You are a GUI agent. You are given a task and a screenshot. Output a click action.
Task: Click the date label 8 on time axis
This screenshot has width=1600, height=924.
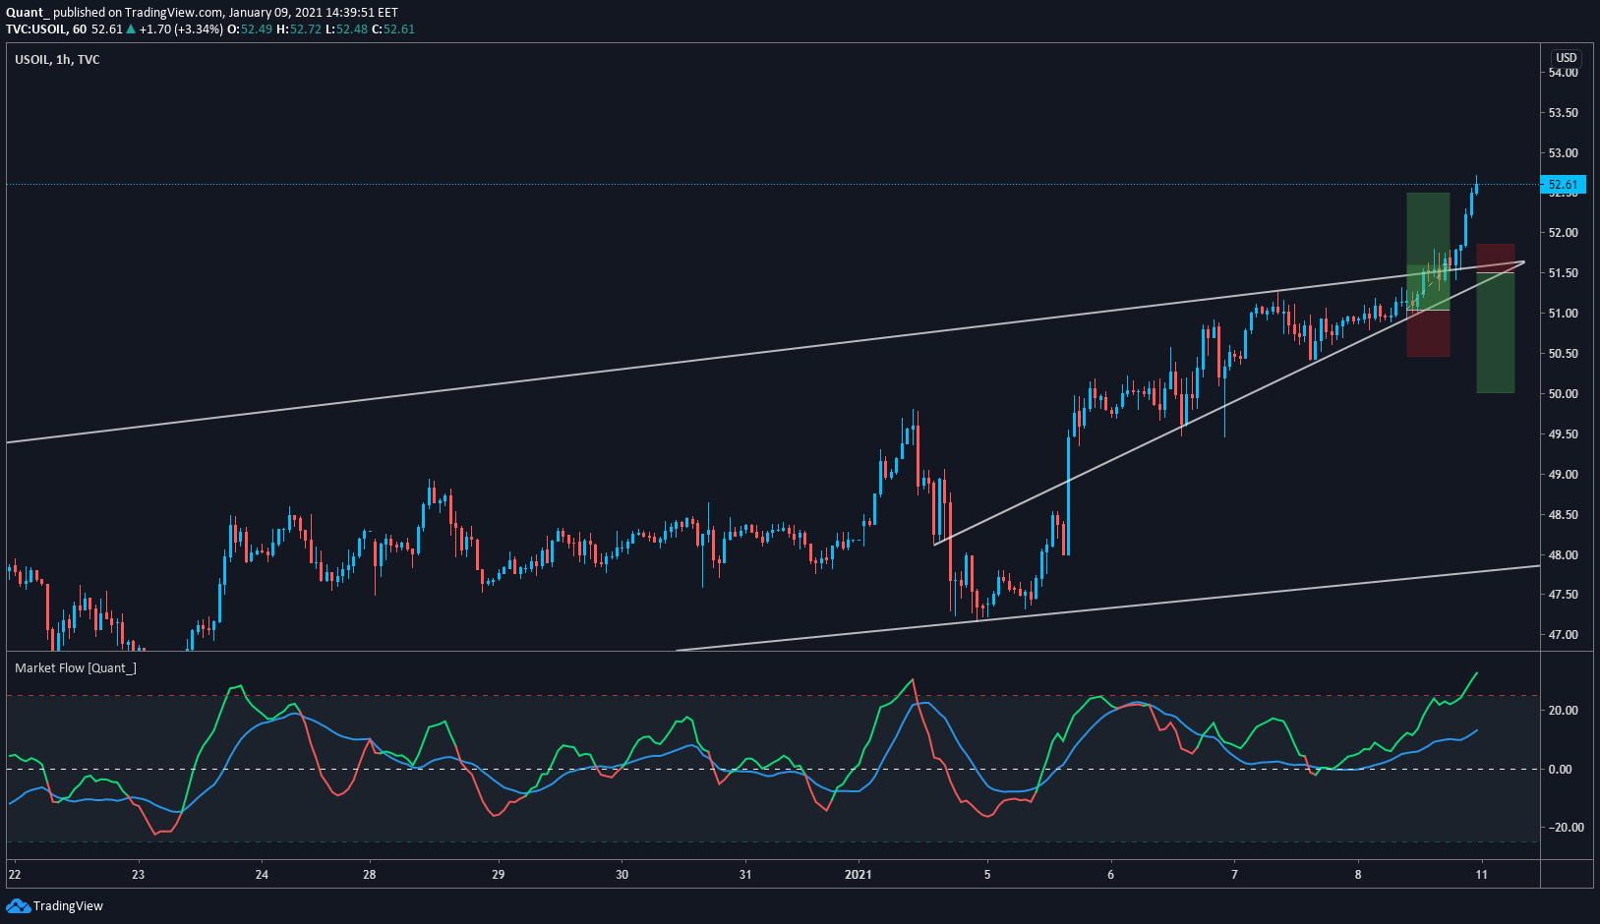pyautogui.click(x=1358, y=875)
